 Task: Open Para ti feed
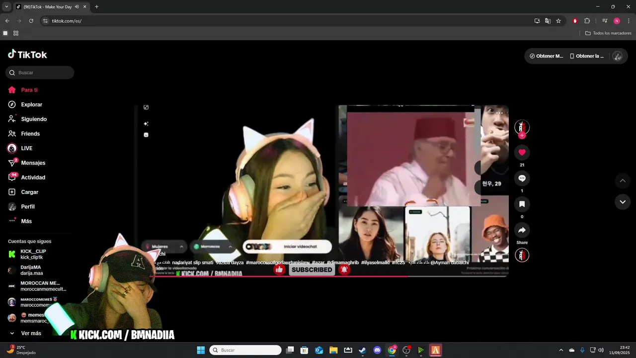[29, 90]
